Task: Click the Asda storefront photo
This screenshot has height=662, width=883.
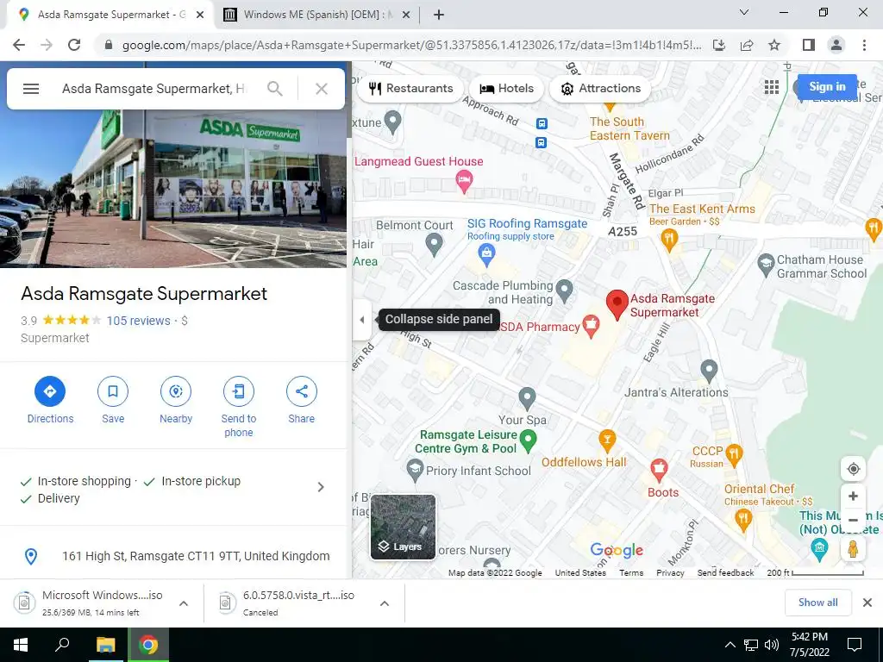Action: [x=173, y=189]
